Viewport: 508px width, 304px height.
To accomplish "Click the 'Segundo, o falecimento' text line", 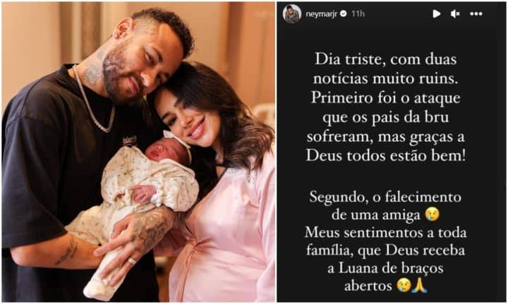I will [x=385, y=197].
